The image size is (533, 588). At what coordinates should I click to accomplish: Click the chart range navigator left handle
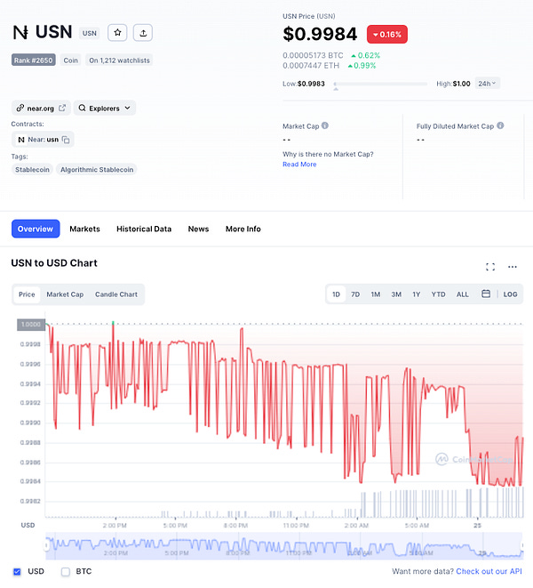coord(47,545)
